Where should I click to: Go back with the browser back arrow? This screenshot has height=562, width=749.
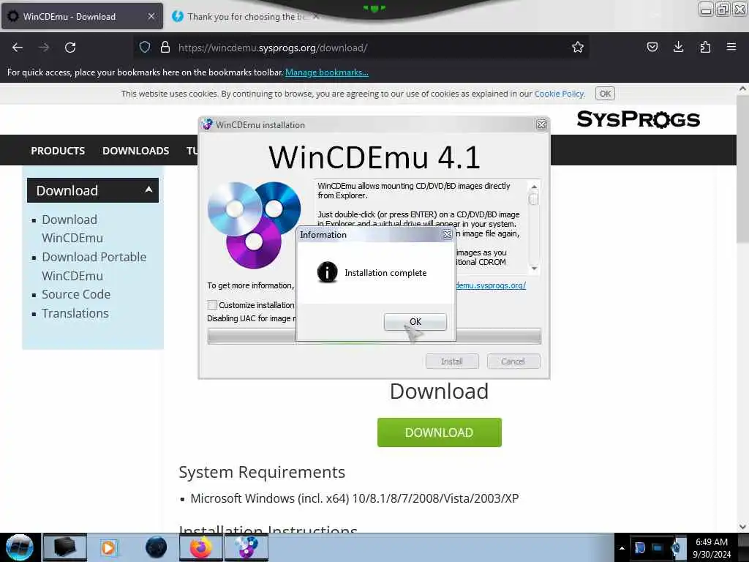(18, 48)
